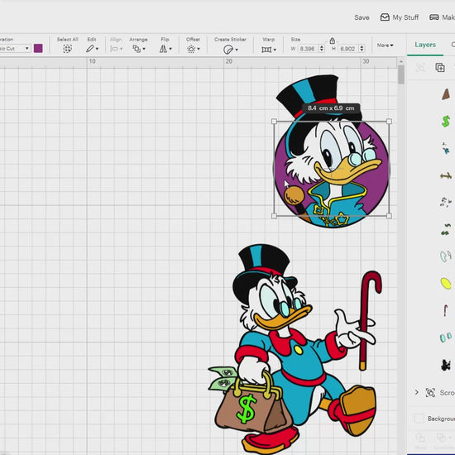Click the height stepper arrows
455x455 pixels.
click(362, 49)
